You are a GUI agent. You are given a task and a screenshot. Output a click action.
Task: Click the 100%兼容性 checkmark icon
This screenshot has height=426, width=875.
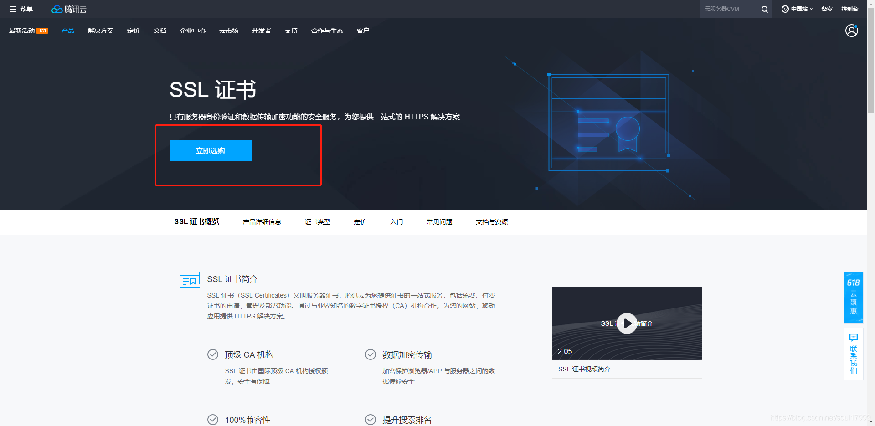pyautogui.click(x=213, y=420)
